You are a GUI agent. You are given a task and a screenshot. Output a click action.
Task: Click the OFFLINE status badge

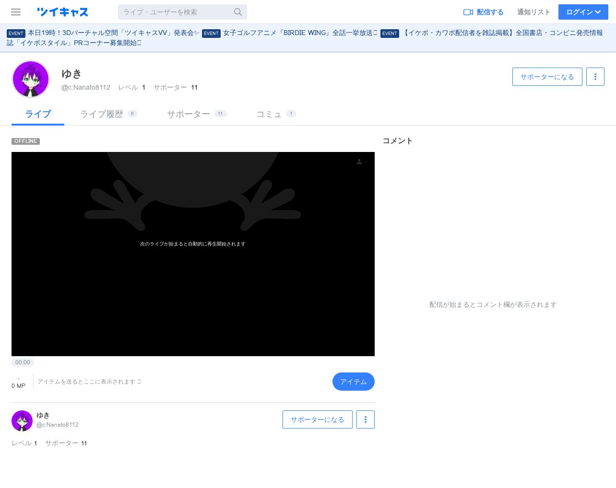[x=25, y=141]
